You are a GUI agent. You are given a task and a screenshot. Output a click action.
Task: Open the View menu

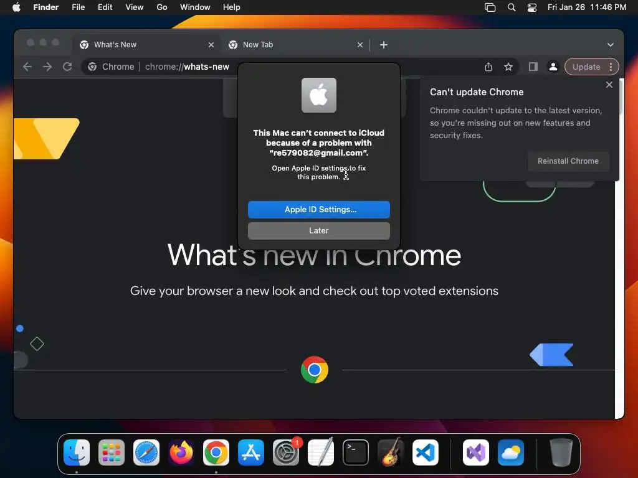pyautogui.click(x=135, y=7)
